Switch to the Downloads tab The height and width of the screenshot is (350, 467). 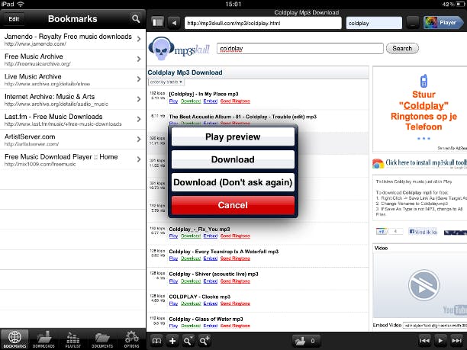coord(43,339)
